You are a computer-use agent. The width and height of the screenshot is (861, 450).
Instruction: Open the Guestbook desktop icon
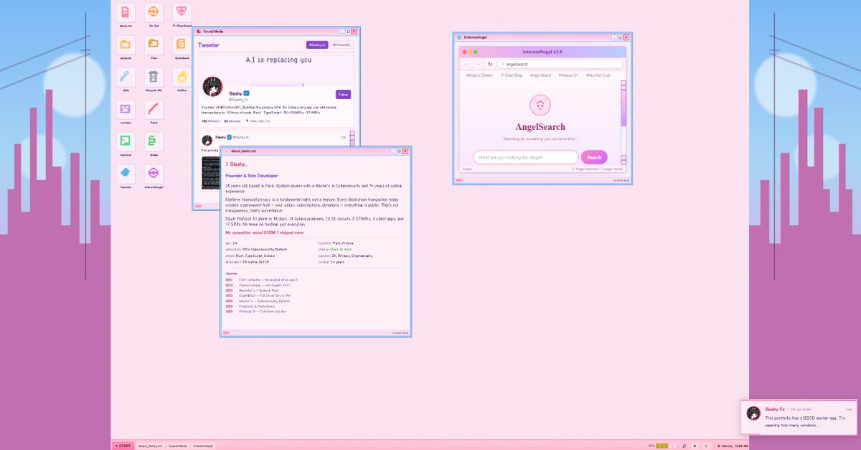(182, 44)
